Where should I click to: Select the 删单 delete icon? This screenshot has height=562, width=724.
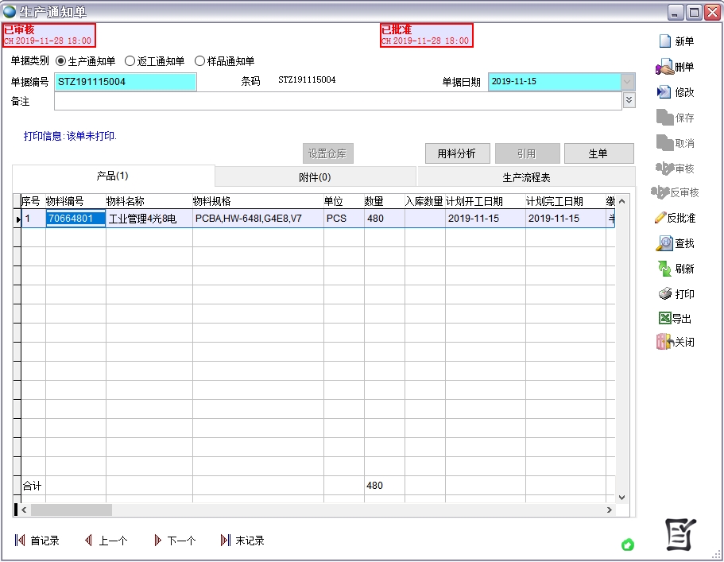pyautogui.click(x=676, y=67)
